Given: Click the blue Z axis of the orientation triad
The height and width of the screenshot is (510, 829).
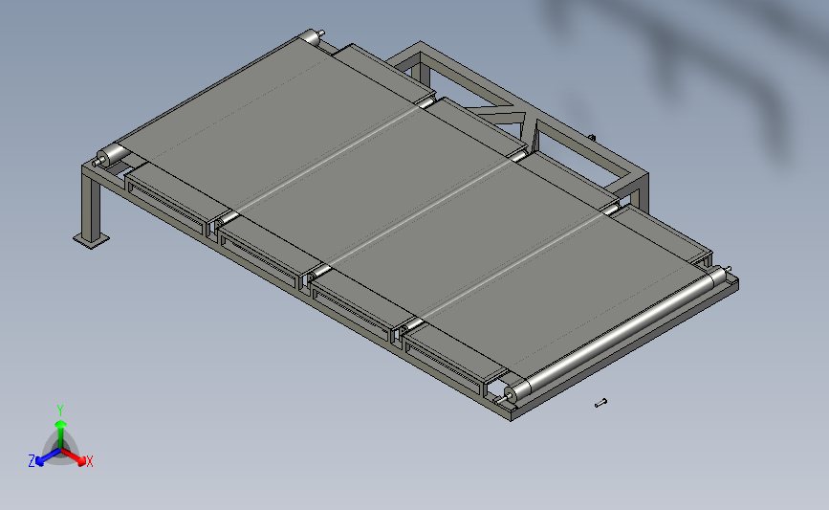Looking at the screenshot, I should (x=48, y=457).
